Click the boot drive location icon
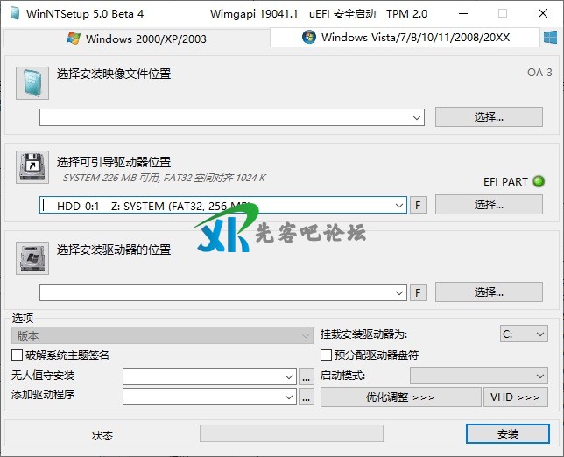The image size is (564, 457). [x=32, y=166]
